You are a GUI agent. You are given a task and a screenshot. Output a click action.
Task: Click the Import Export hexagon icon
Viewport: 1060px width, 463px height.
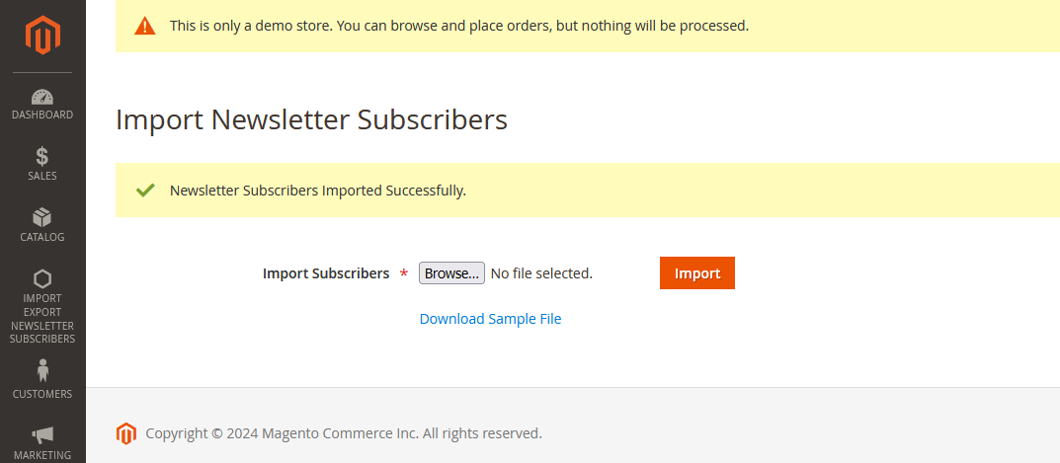tap(42, 278)
